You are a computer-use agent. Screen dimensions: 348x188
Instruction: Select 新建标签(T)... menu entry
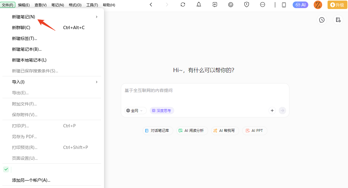click(52, 38)
